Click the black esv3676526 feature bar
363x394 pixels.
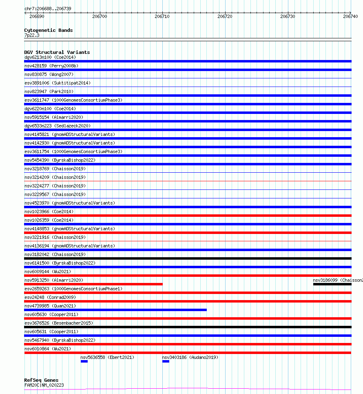point(188,327)
